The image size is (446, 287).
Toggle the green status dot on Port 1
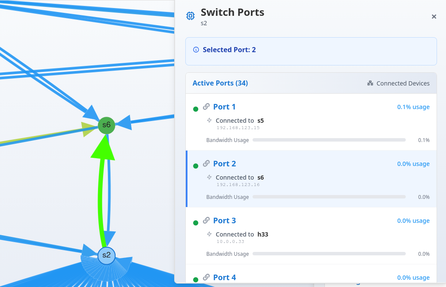pyautogui.click(x=196, y=109)
